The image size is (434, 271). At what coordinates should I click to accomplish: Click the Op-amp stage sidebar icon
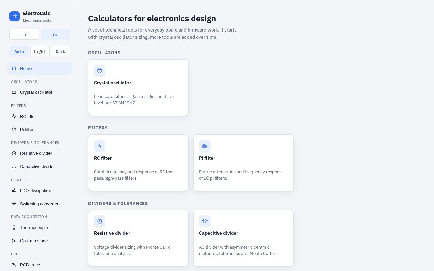click(14, 241)
